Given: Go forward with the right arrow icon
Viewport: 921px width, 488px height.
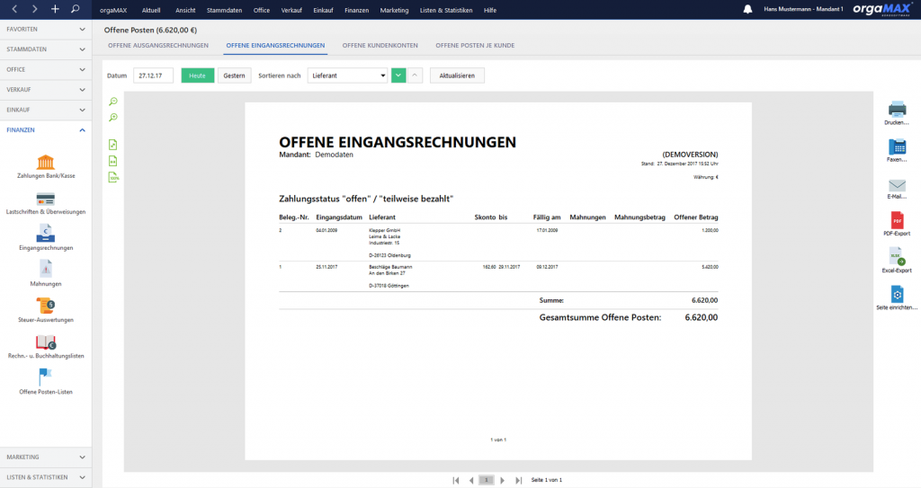Looking at the screenshot, I should (35, 9).
